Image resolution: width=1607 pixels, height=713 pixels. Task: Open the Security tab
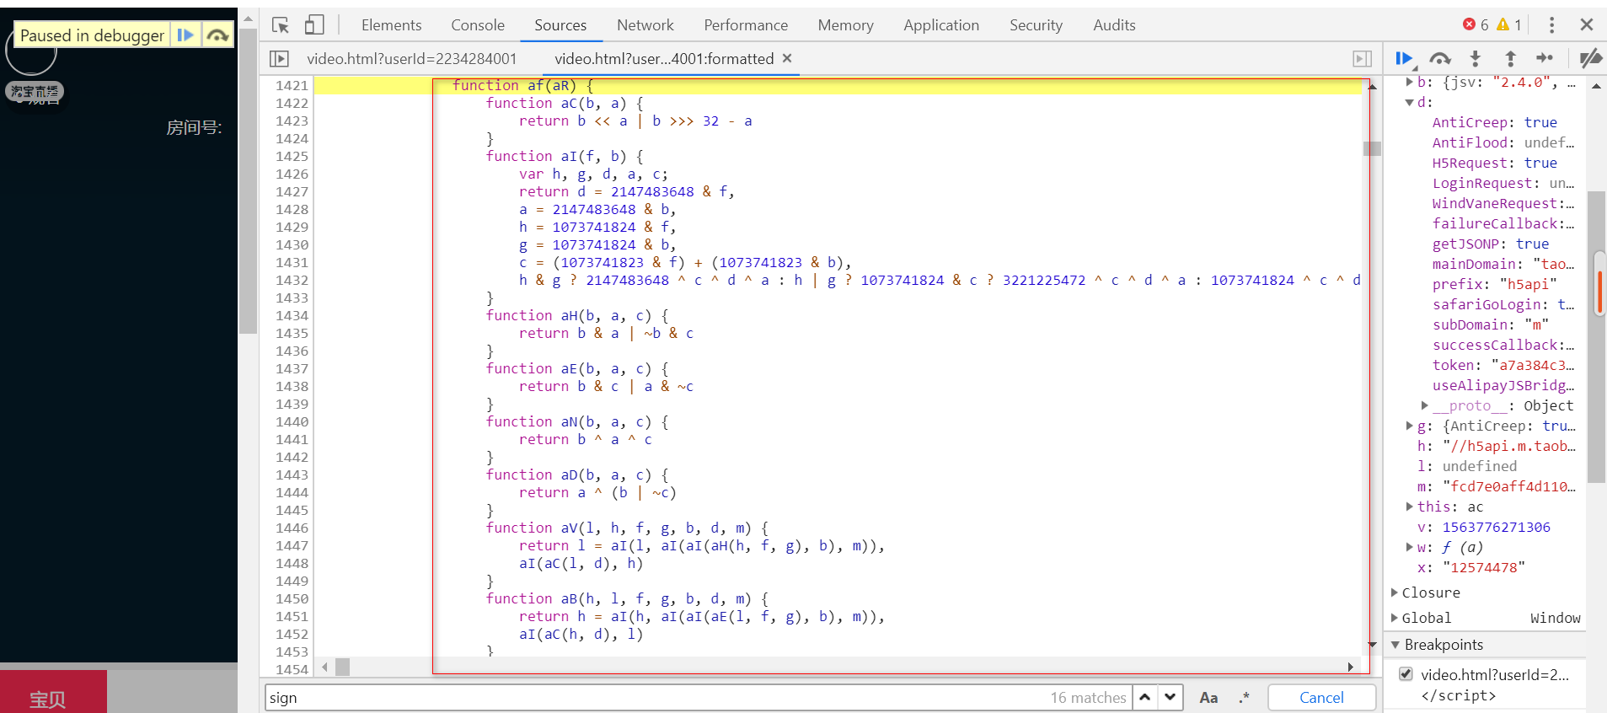[1036, 25]
